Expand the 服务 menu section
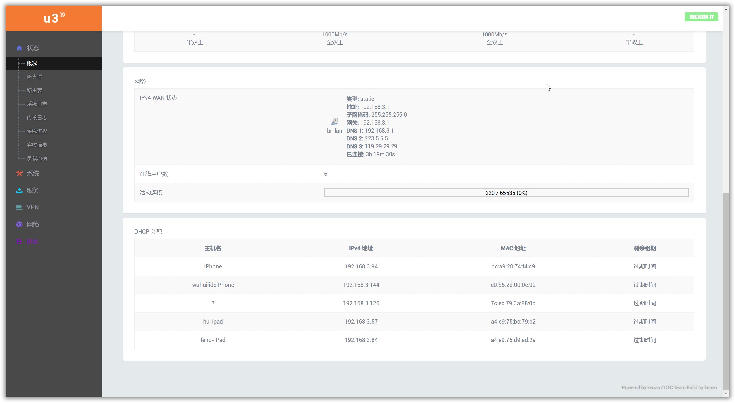The image size is (735, 403). tap(33, 190)
